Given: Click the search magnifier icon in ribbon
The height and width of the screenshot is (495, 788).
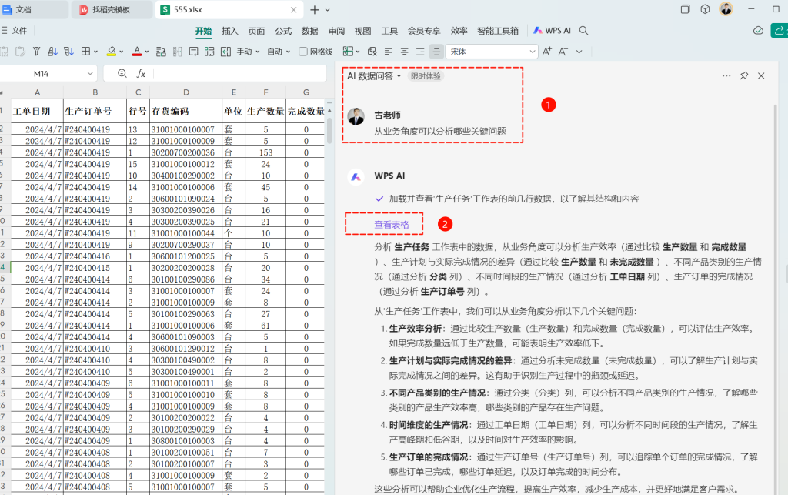Looking at the screenshot, I should 583,31.
